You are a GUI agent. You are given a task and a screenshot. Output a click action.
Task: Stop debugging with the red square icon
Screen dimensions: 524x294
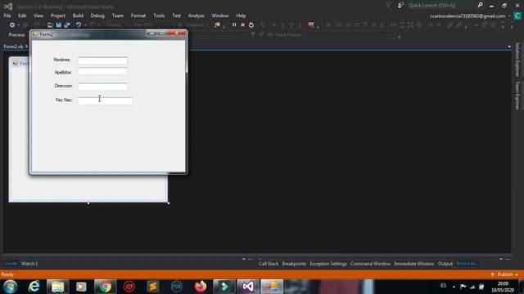tap(243, 25)
